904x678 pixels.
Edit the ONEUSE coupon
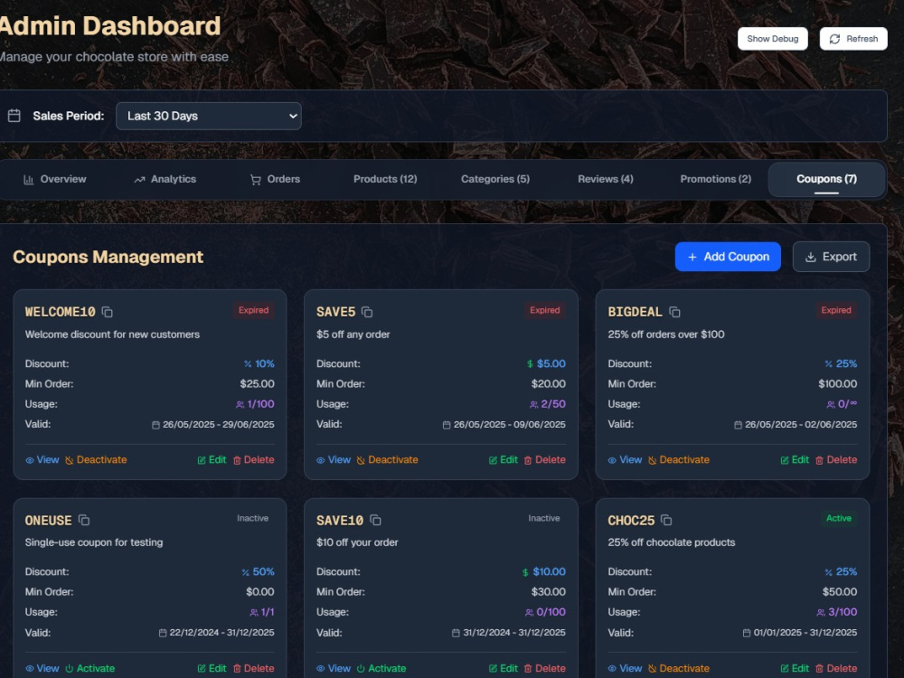[x=212, y=668]
